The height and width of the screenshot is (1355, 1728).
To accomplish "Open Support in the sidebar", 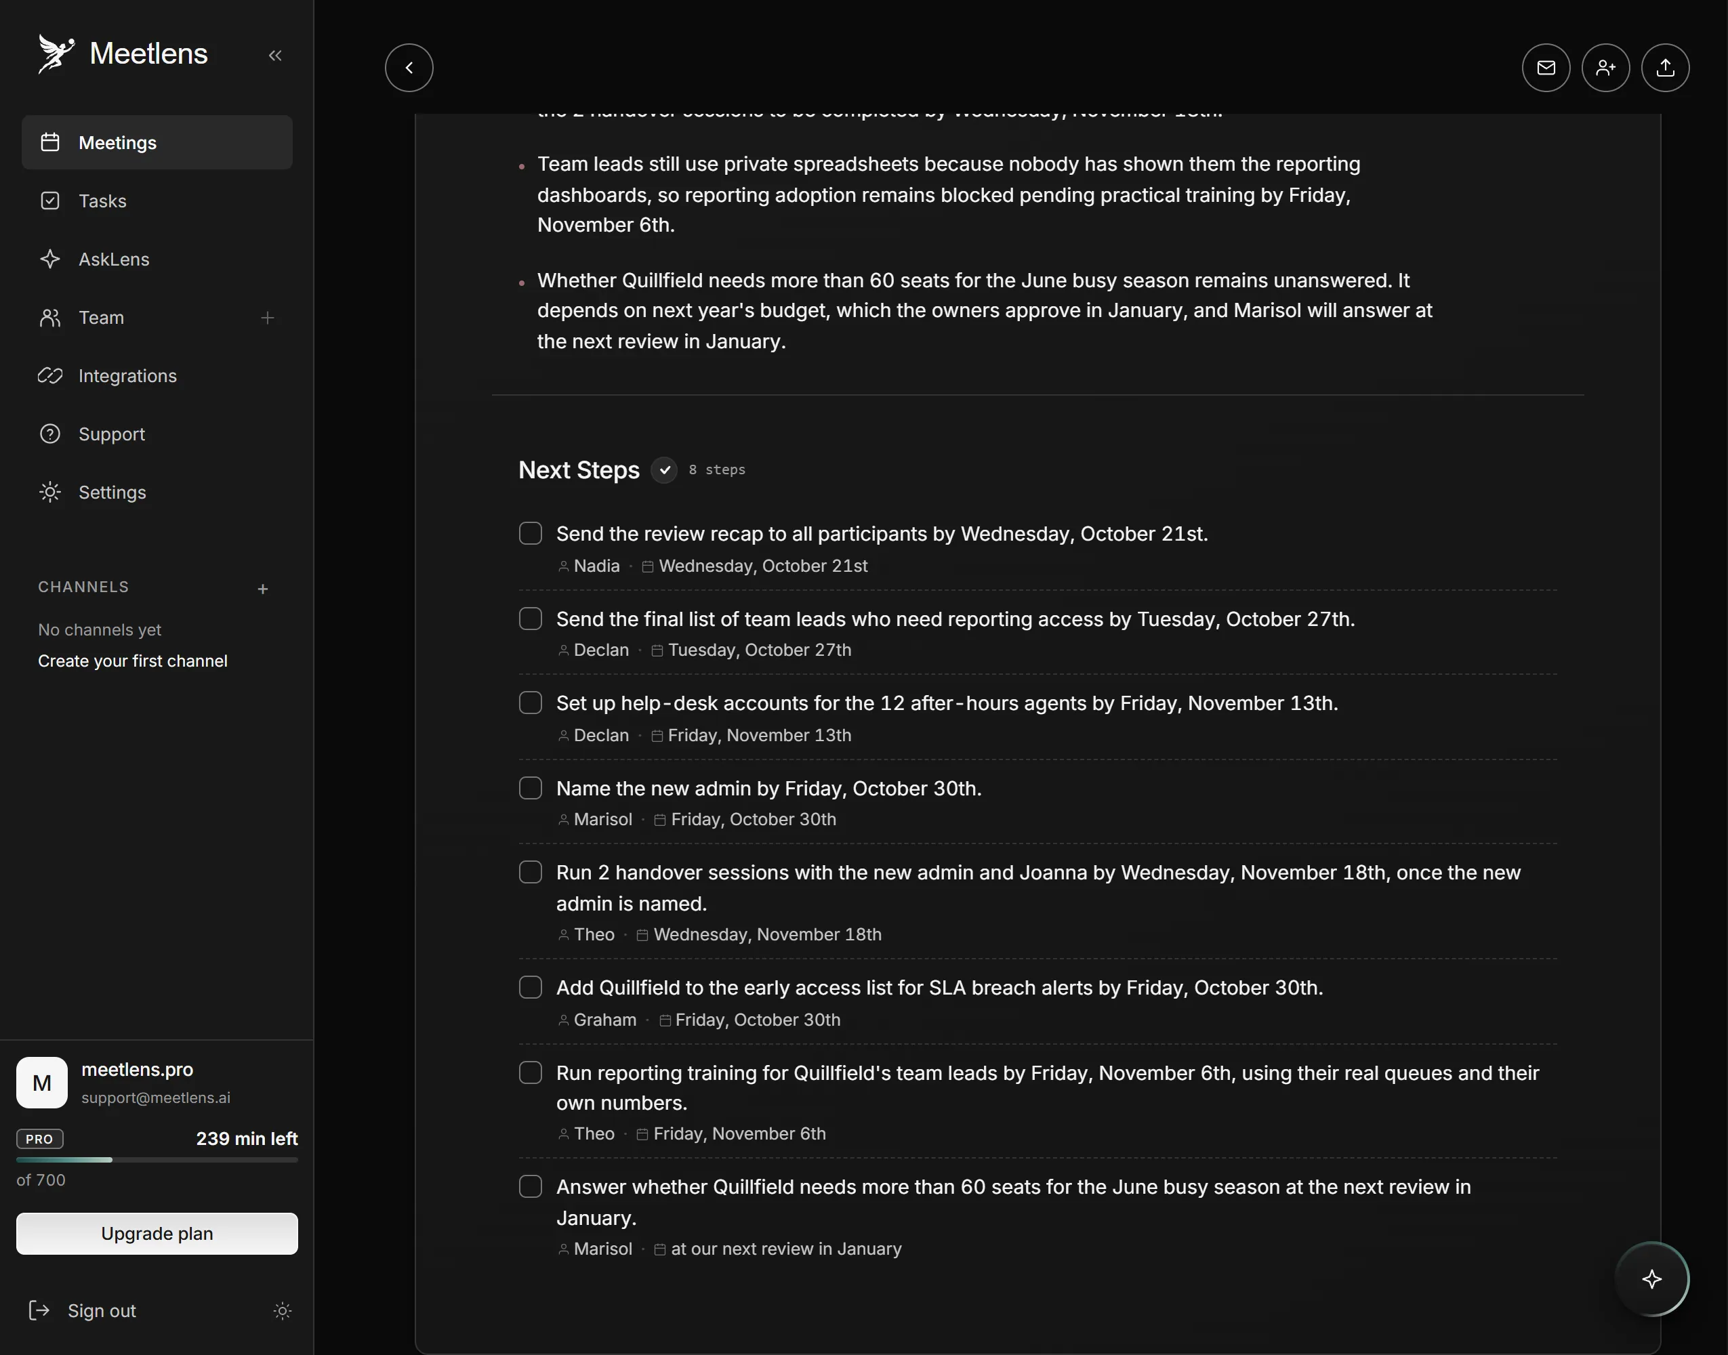I will pos(157,434).
